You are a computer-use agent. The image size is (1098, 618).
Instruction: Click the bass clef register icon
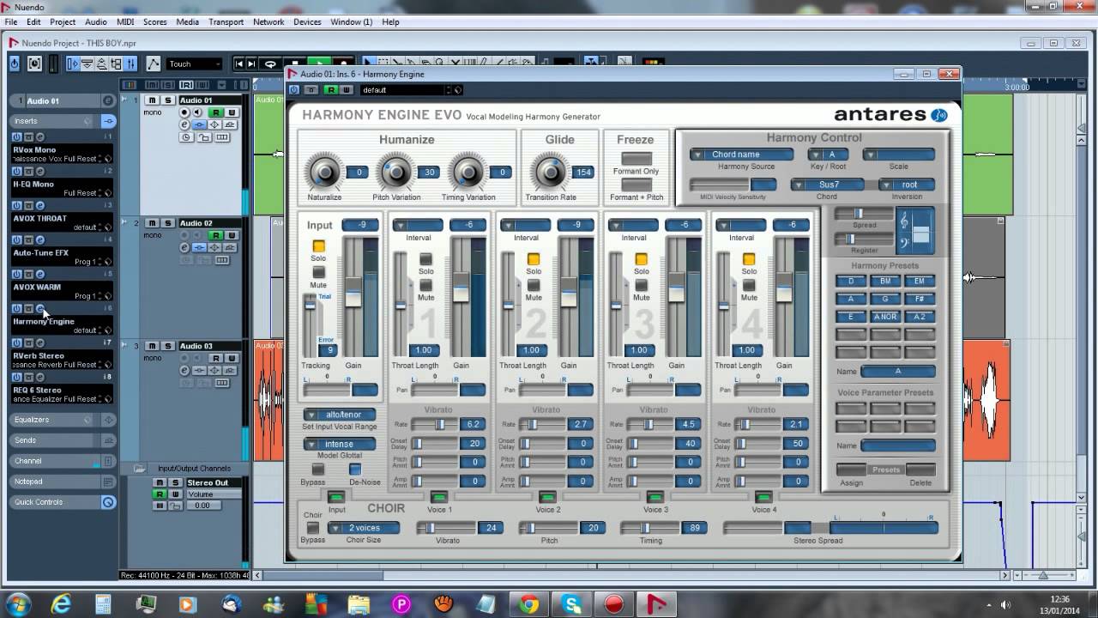pyautogui.click(x=903, y=244)
